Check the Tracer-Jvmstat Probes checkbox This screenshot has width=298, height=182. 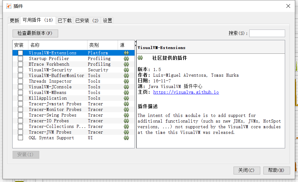(x=20, y=104)
